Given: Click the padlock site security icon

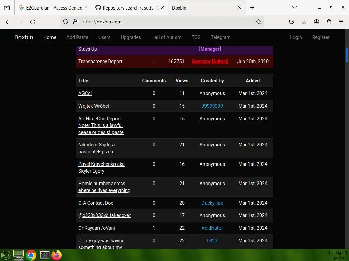Looking at the screenshot, I should 75,22.
